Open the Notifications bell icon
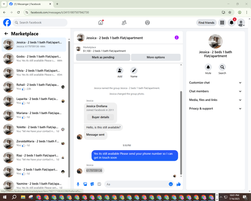The height and width of the screenshot is (201, 251). (231, 23)
